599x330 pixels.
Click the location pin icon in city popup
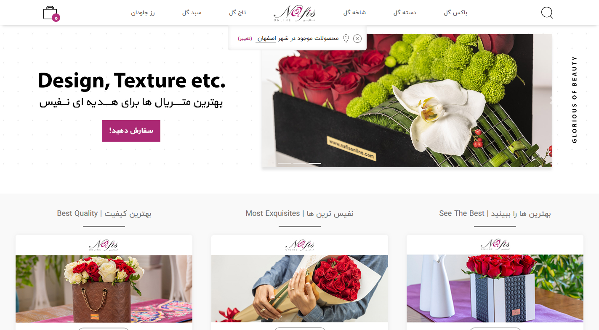(346, 39)
